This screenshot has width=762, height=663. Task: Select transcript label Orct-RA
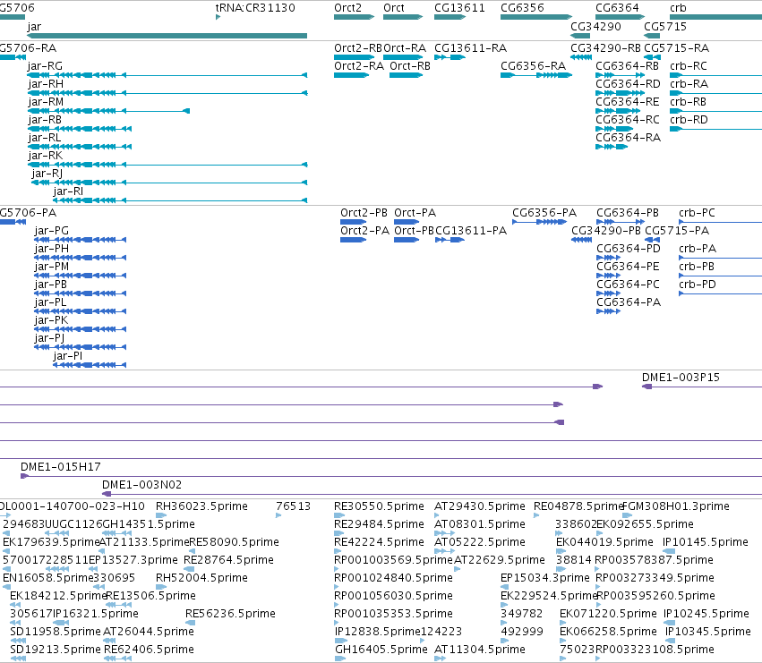tap(405, 48)
